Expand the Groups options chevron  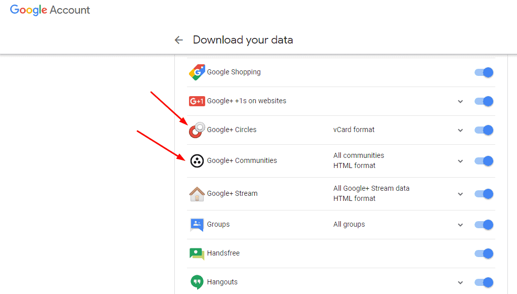click(460, 225)
